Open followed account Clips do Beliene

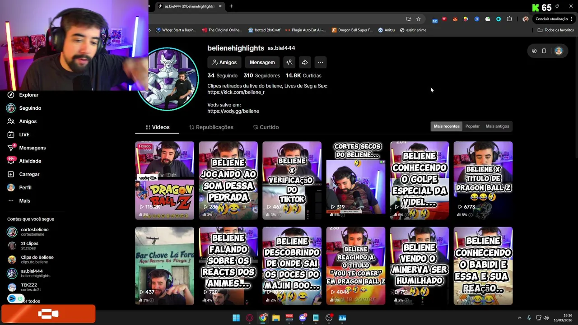[30, 260]
